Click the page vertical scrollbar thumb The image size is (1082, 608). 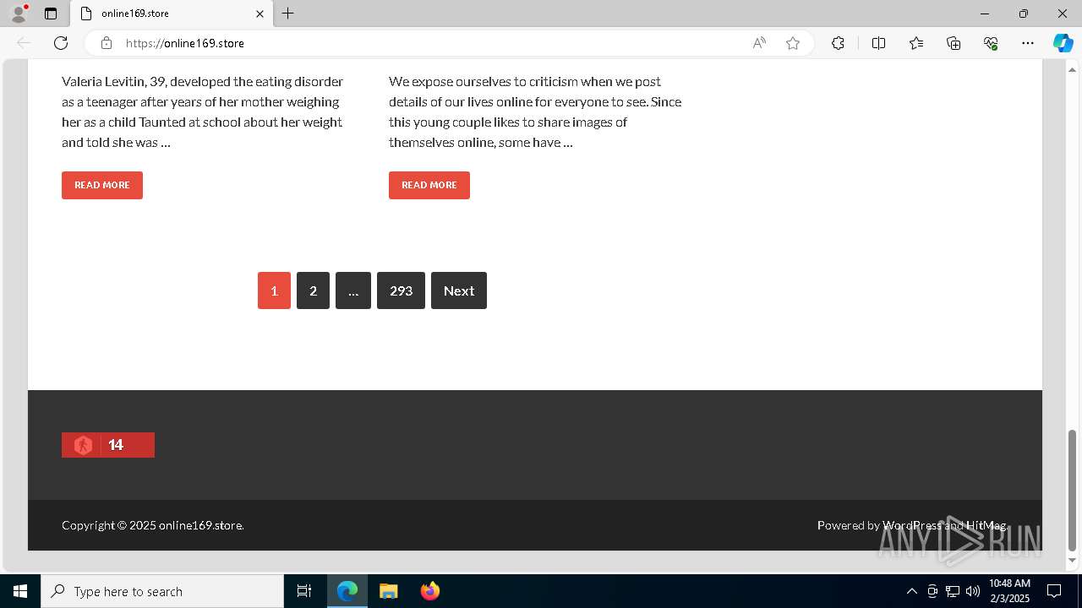coord(1073,490)
